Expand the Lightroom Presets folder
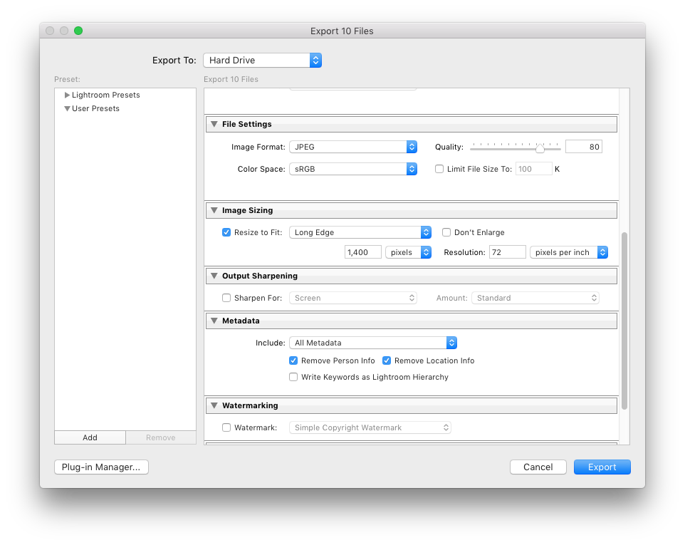 tap(67, 95)
